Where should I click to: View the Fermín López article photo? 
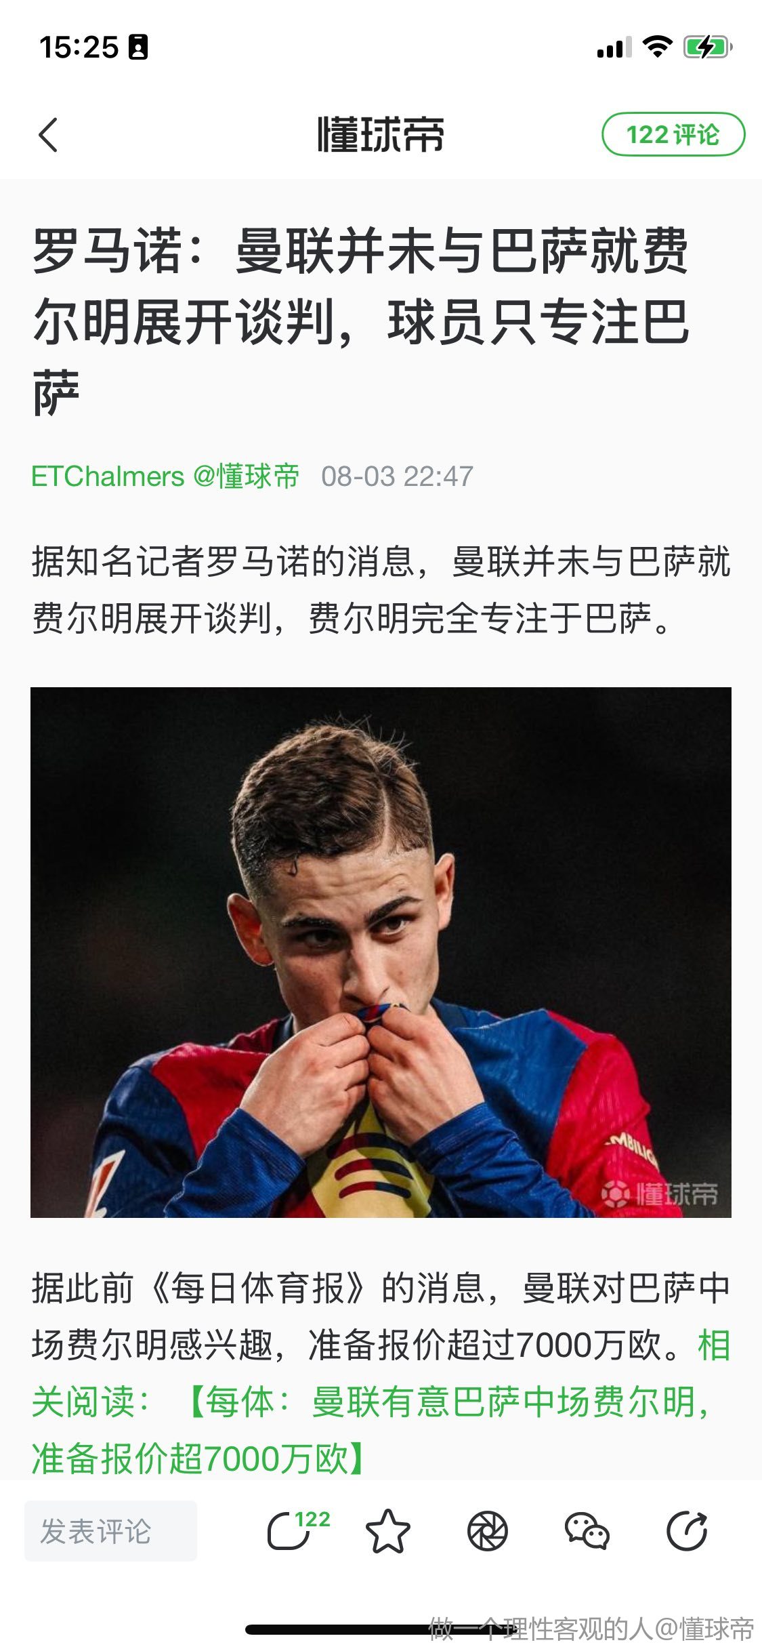[x=381, y=952]
